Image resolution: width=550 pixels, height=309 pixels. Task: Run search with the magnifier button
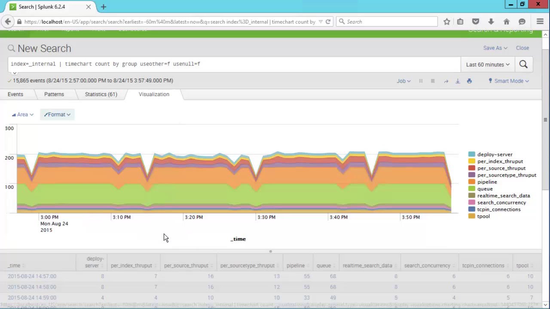pos(523,64)
